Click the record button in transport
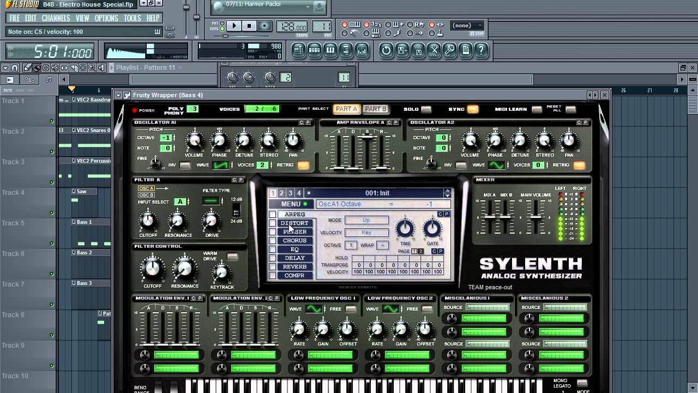The image size is (698, 393). [264, 26]
